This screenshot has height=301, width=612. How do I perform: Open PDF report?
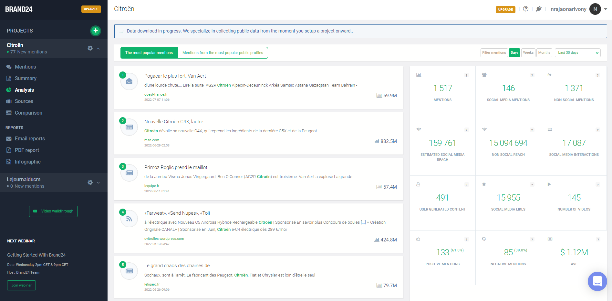tap(27, 150)
